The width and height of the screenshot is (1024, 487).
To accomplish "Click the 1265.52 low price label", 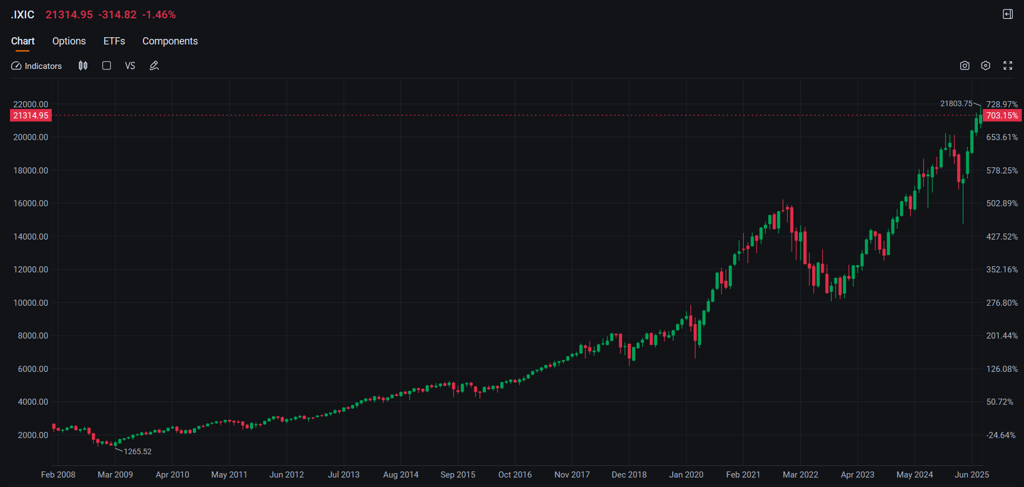I will (138, 451).
